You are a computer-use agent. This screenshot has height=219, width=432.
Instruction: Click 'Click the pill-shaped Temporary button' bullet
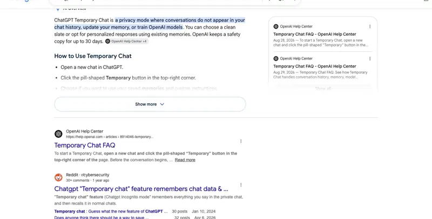pyautogui.click(x=128, y=78)
